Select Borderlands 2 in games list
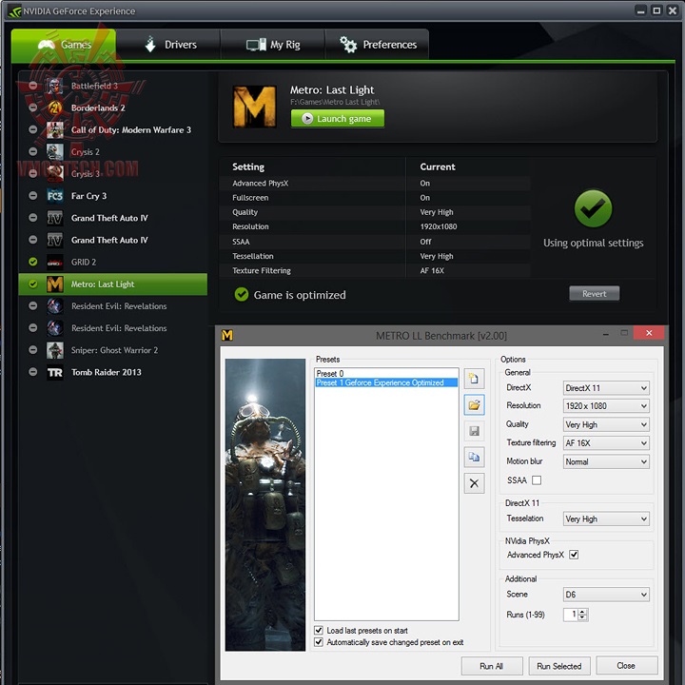685x685 pixels. (112, 108)
